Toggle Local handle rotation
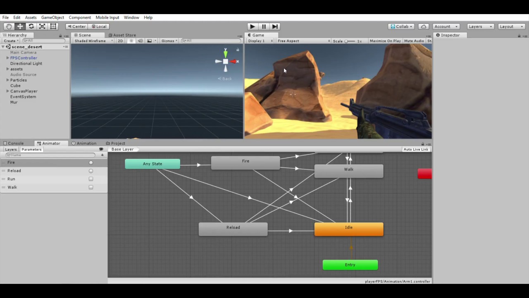 tap(99, 26)
